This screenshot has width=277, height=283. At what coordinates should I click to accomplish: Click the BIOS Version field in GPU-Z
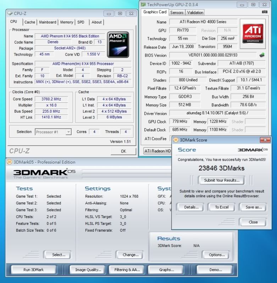pos(213,55)
